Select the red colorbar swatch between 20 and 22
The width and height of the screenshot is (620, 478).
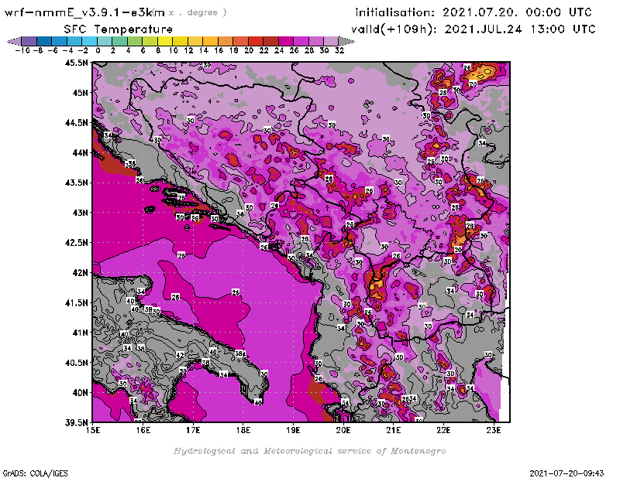(256, 41)
